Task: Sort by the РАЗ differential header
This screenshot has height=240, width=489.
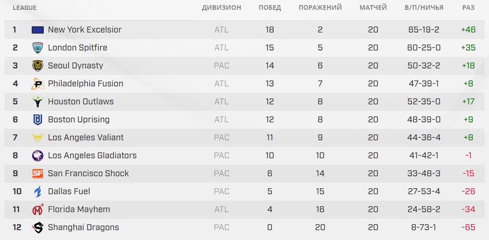Action: point(468,8)
